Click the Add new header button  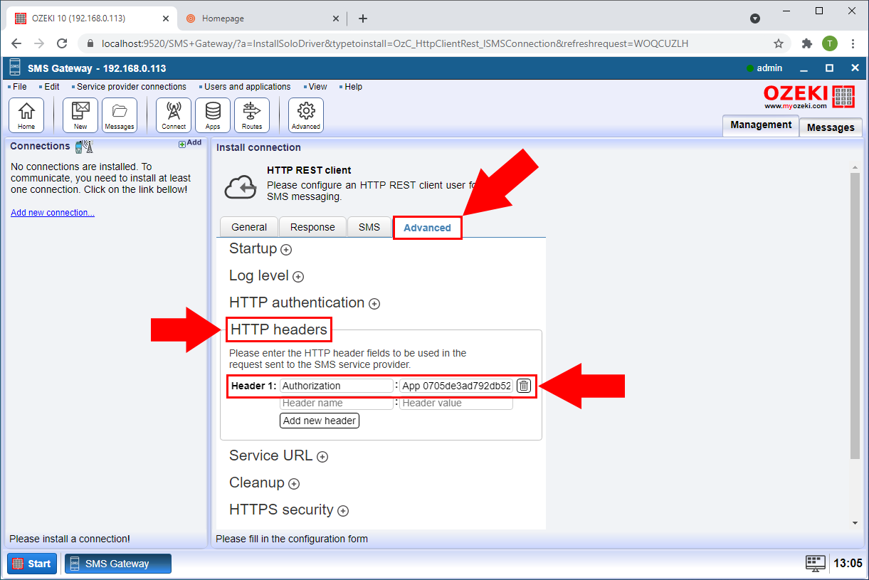pyautogui.click(x=320, y=421)
